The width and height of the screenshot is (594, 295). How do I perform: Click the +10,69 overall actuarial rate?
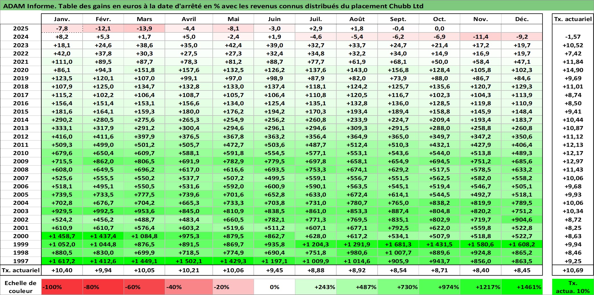point(573,270)
